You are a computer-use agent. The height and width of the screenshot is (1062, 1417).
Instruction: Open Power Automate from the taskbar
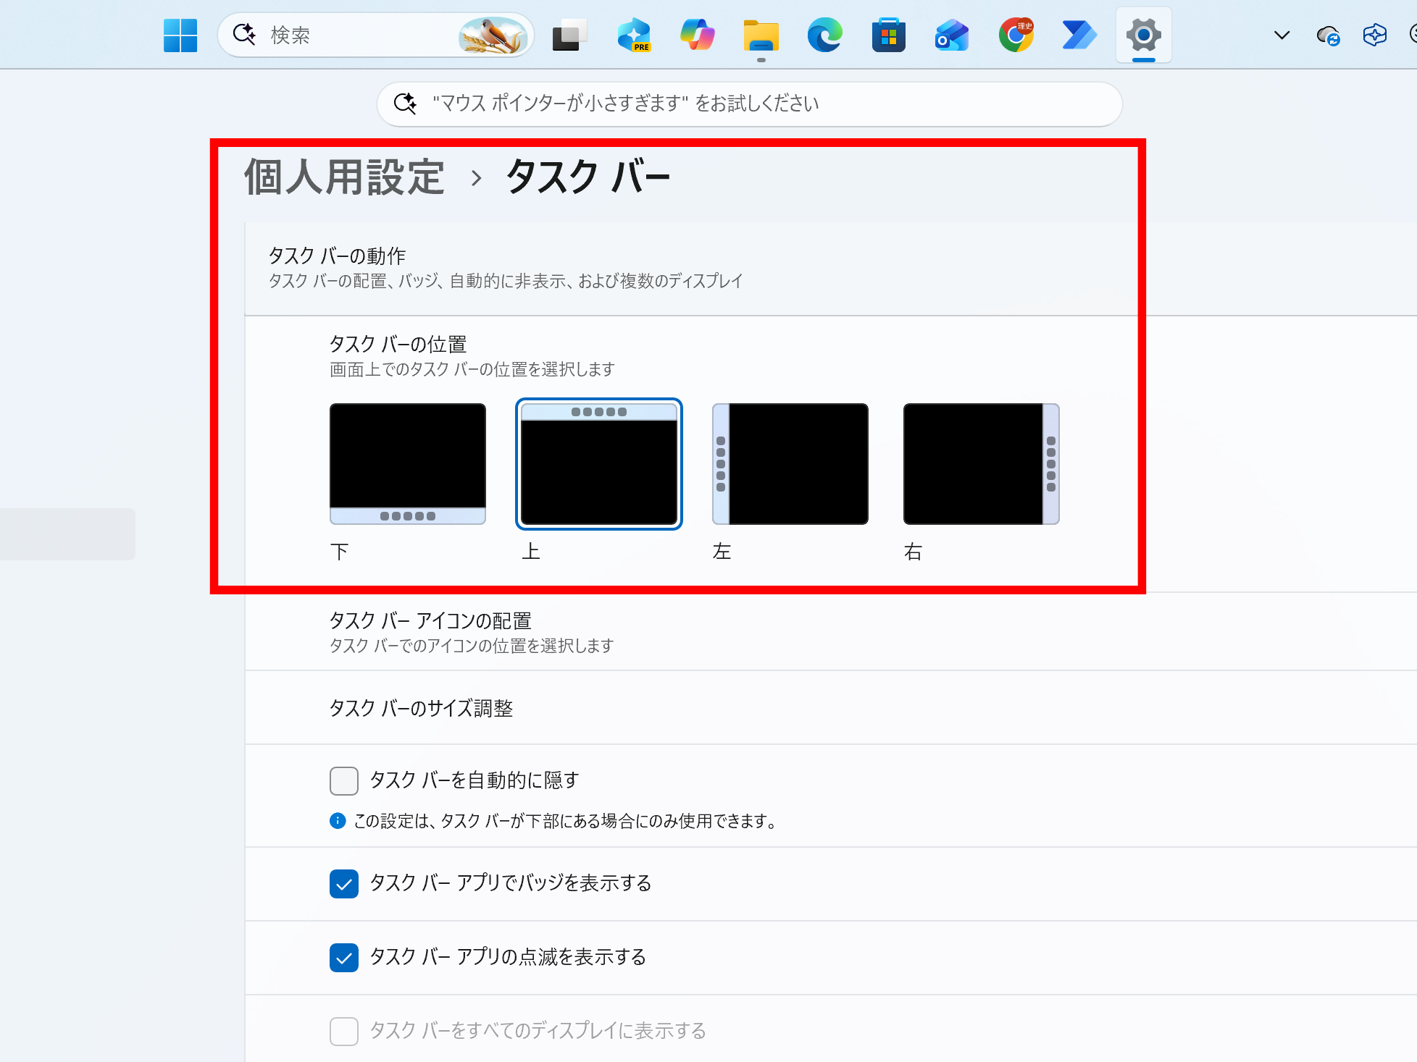point(1079,35)
